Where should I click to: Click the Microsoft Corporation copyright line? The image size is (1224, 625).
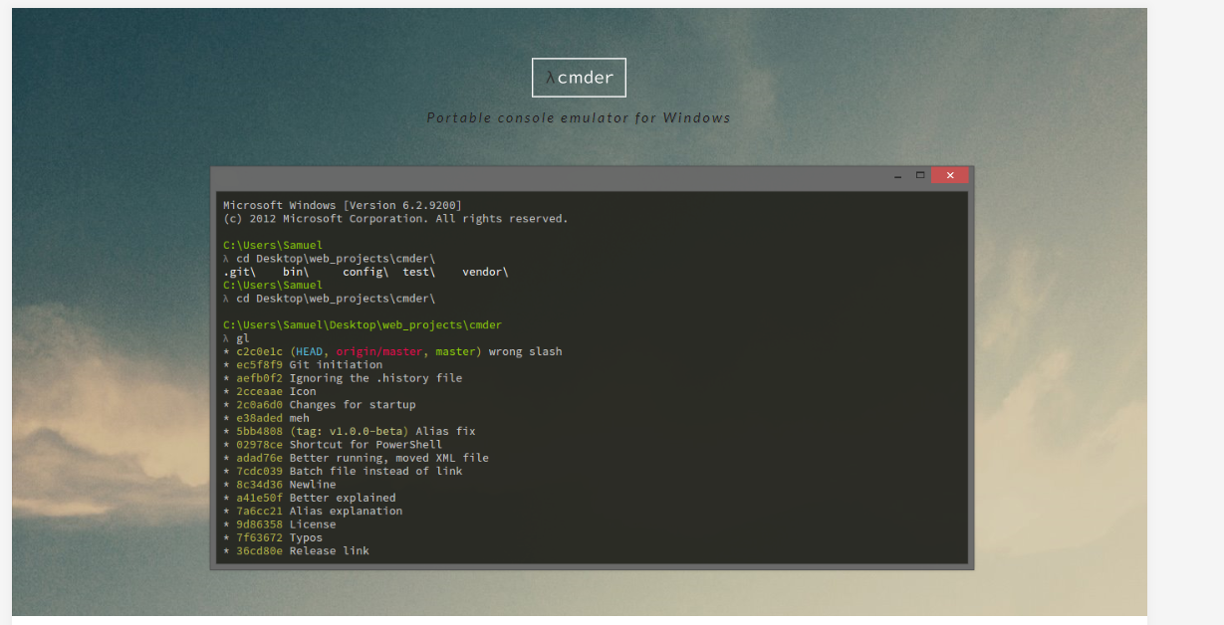click(395, 218)
